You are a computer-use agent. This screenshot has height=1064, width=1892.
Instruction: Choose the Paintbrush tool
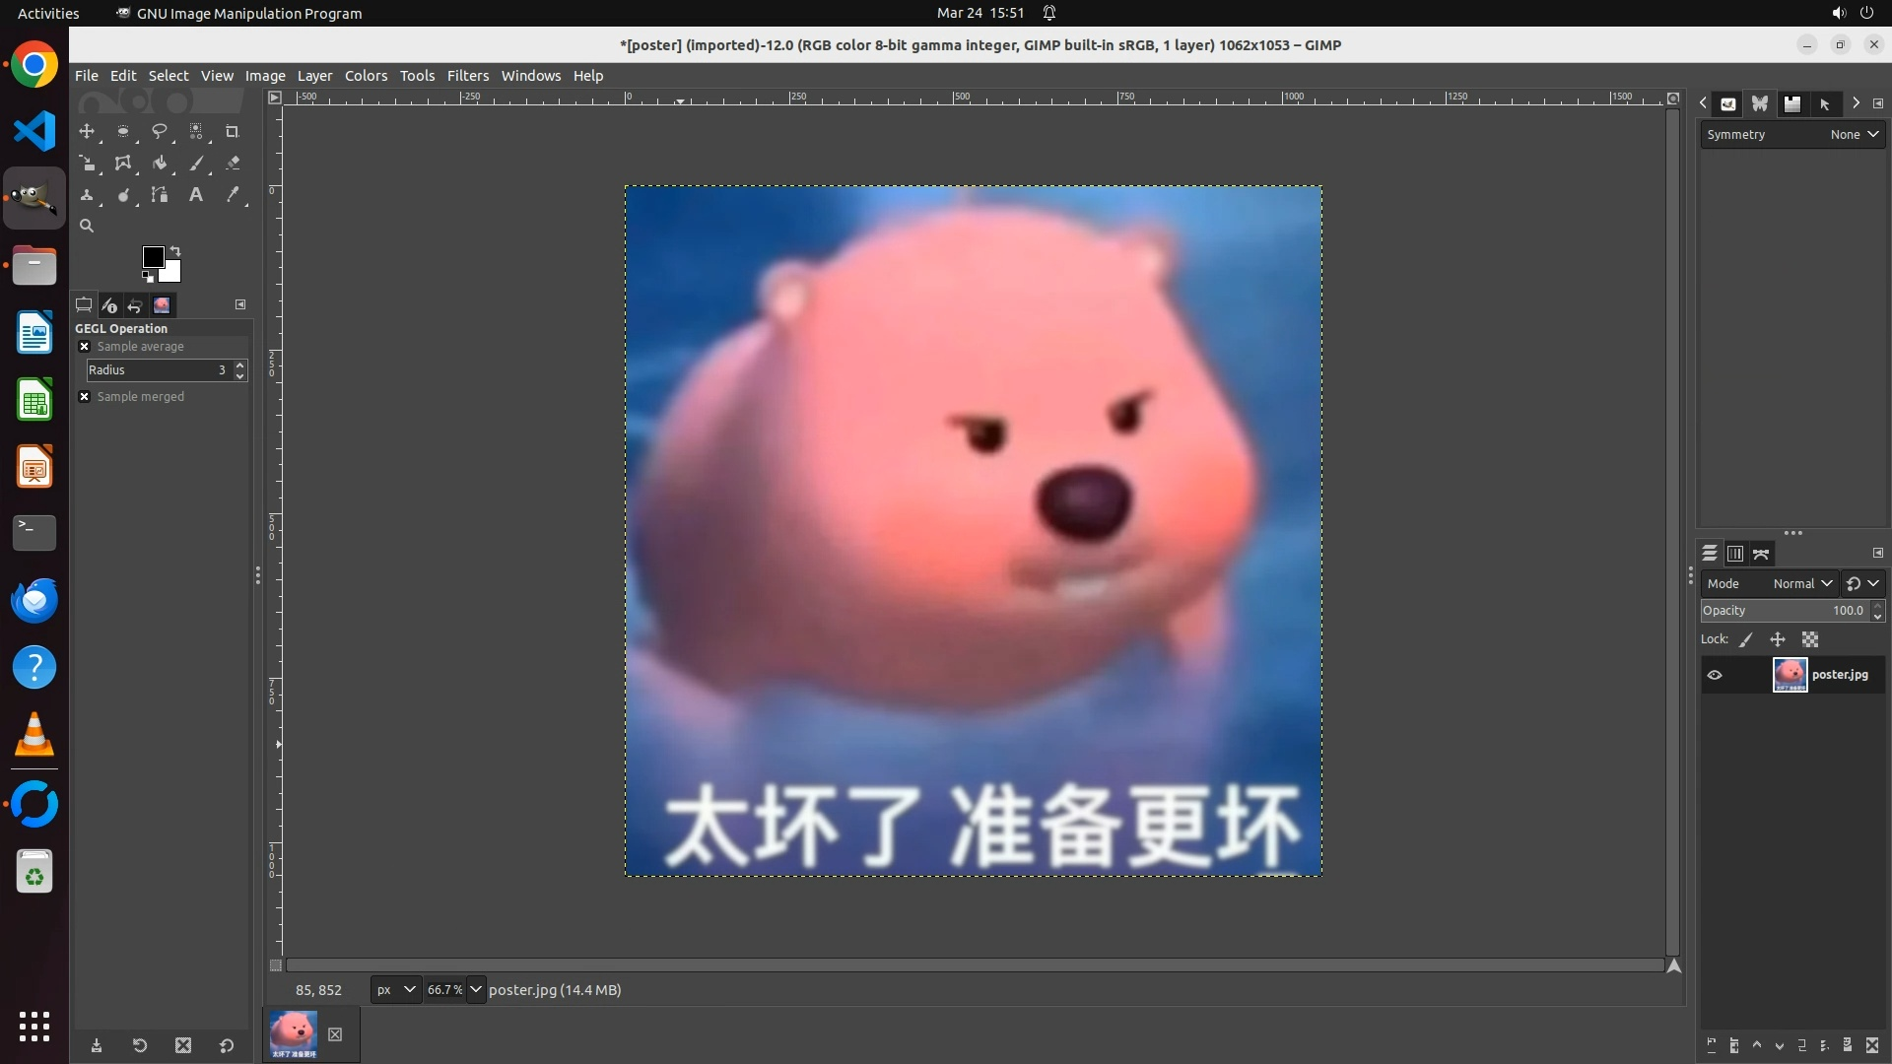pyautogui.click(x=196, y=164)
